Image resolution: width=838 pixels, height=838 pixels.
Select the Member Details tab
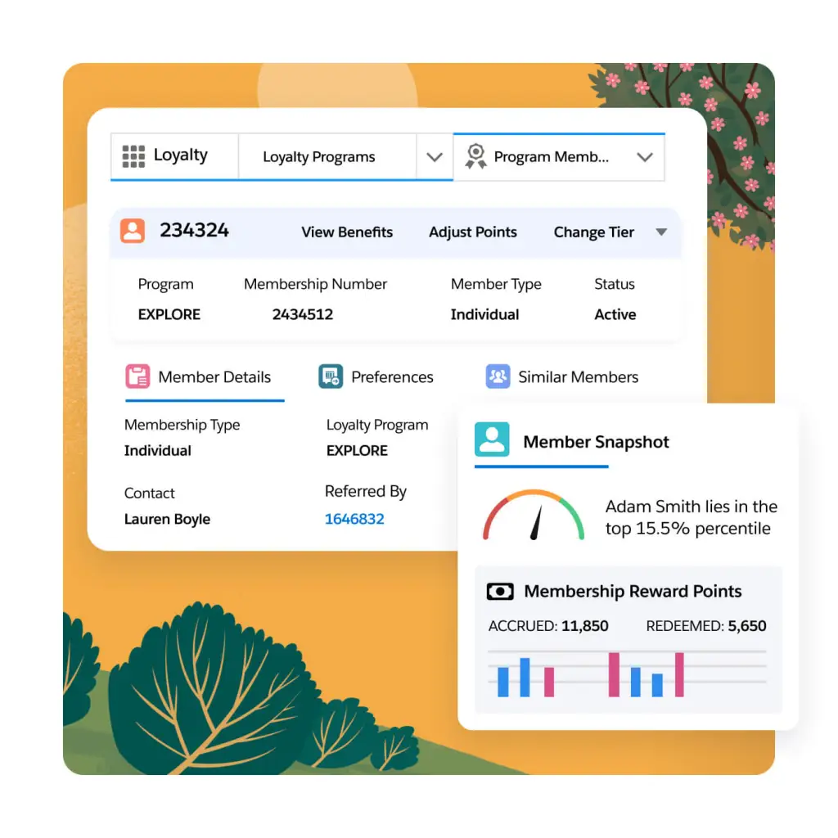(x=215, y=376)
